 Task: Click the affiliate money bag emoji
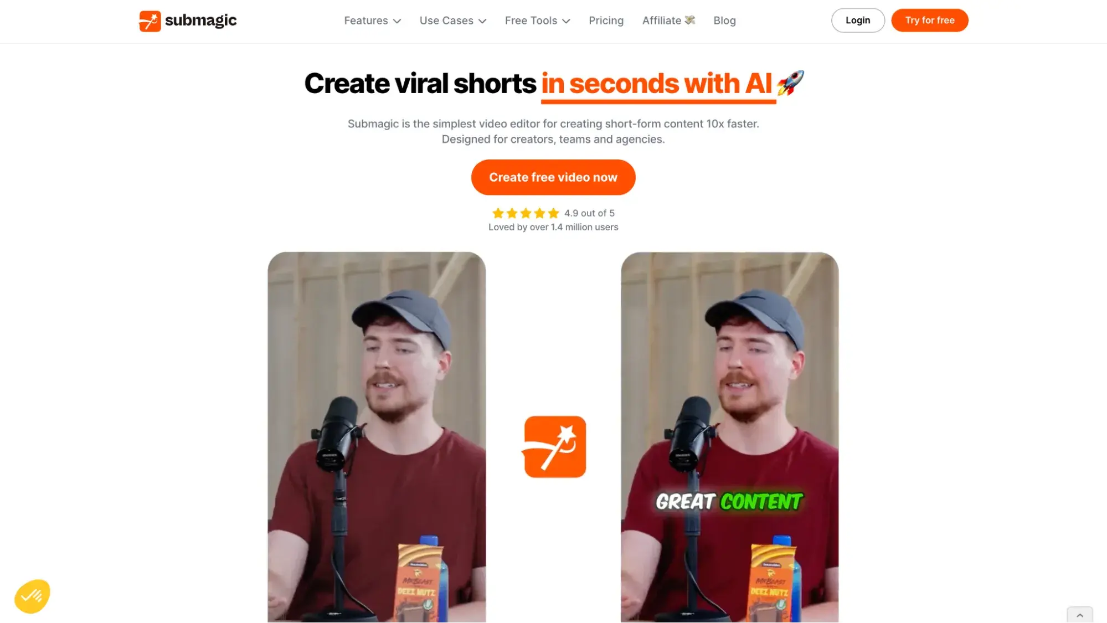689,20
